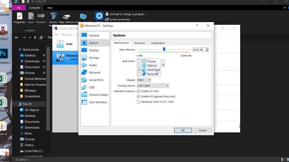The image size is (289, 162).
Task: Click the VirtualBox Tools icon
Action: 60,44
